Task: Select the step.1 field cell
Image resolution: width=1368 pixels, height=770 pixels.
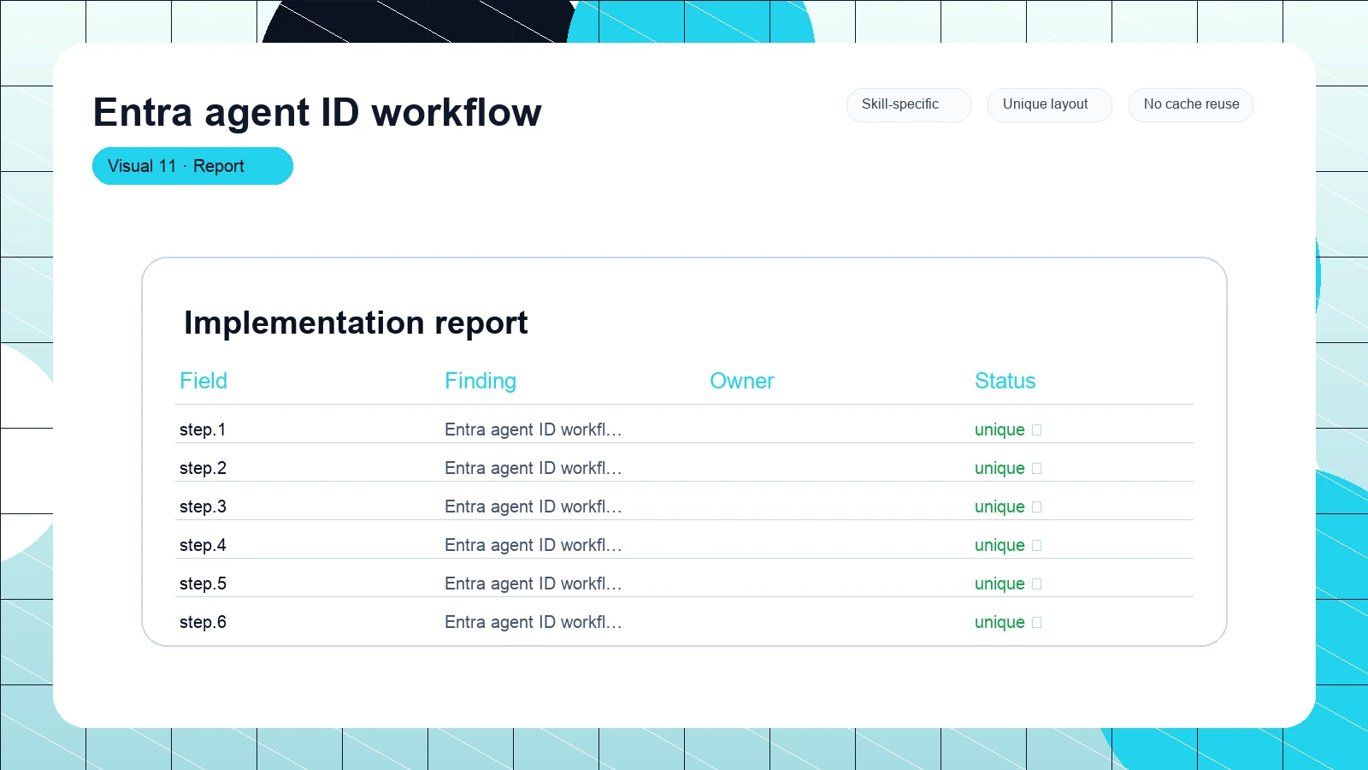Action: [x=203, y=429]
